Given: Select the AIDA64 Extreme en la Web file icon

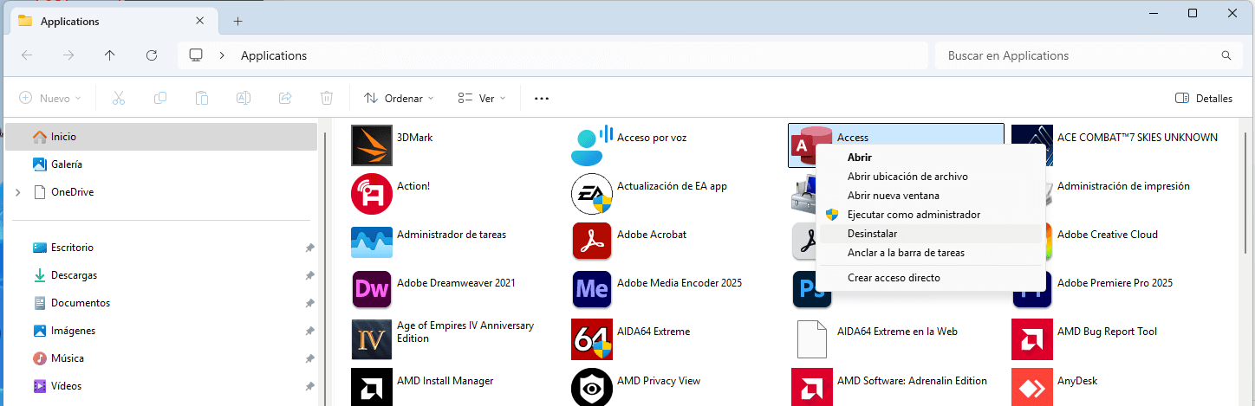Looking at the screenshot, I should [x=812, y=339].
